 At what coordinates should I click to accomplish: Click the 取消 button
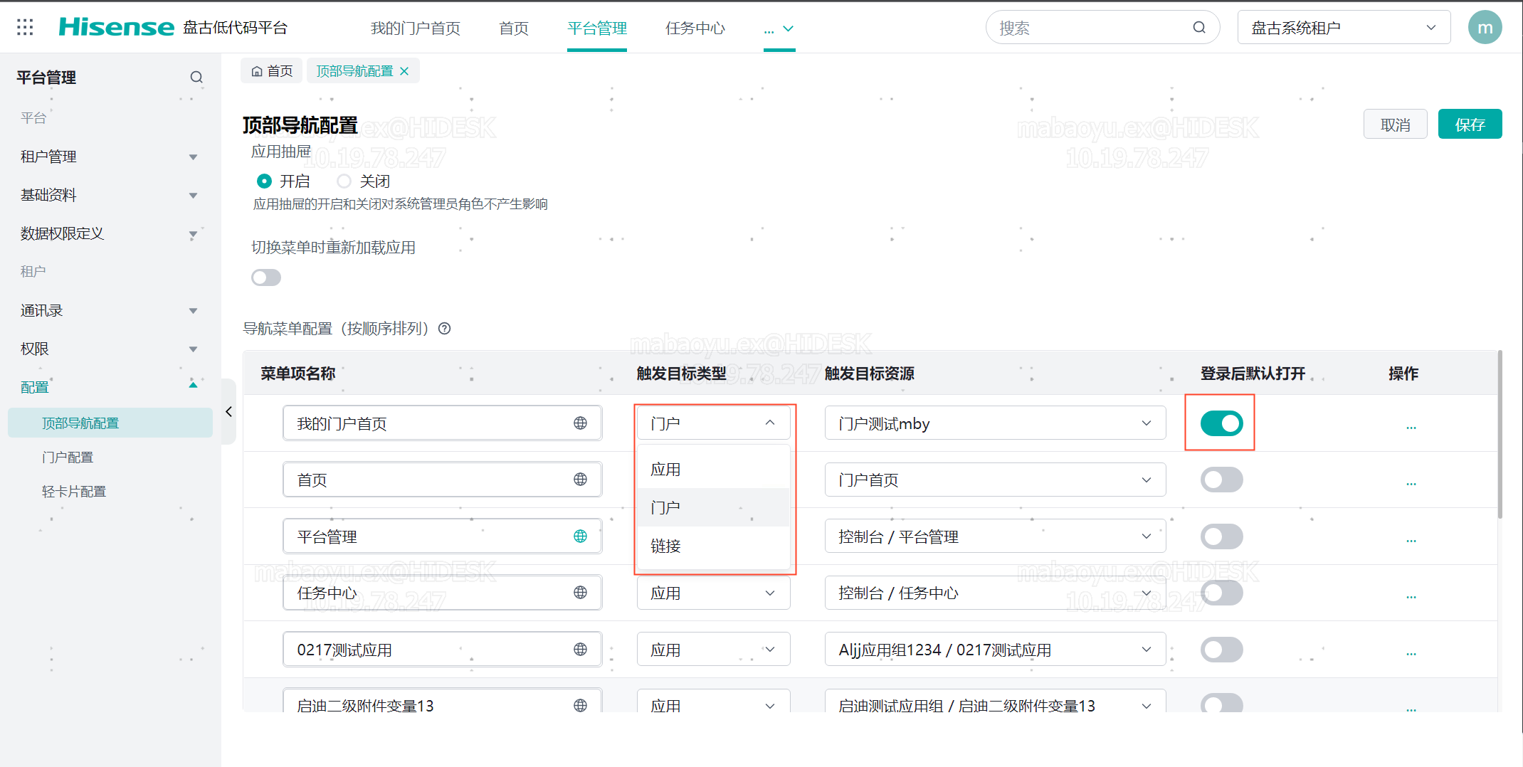coord(1395,125)
